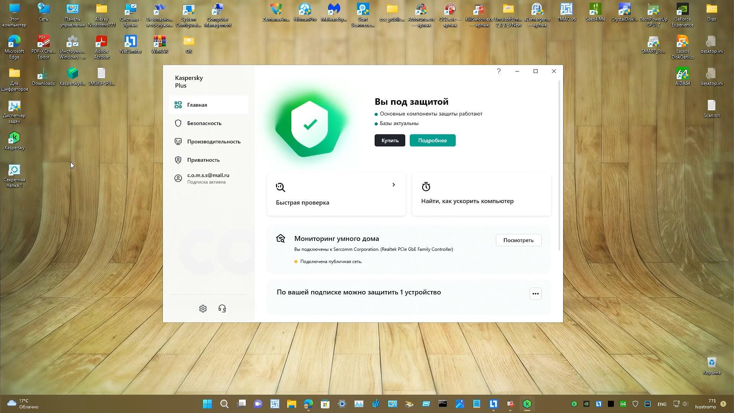Expand the Quick Scan chevron arrow
The width and height of the screenshot is (734, 413).
[393, 185]
